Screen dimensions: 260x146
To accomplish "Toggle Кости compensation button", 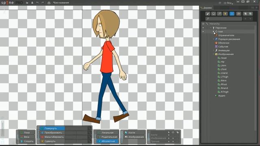I will (134, 133).
